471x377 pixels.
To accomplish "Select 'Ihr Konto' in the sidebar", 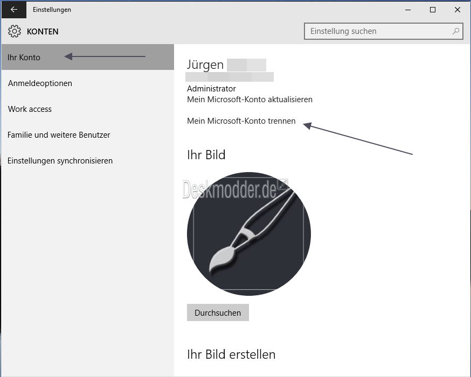I will click(88, 57).
